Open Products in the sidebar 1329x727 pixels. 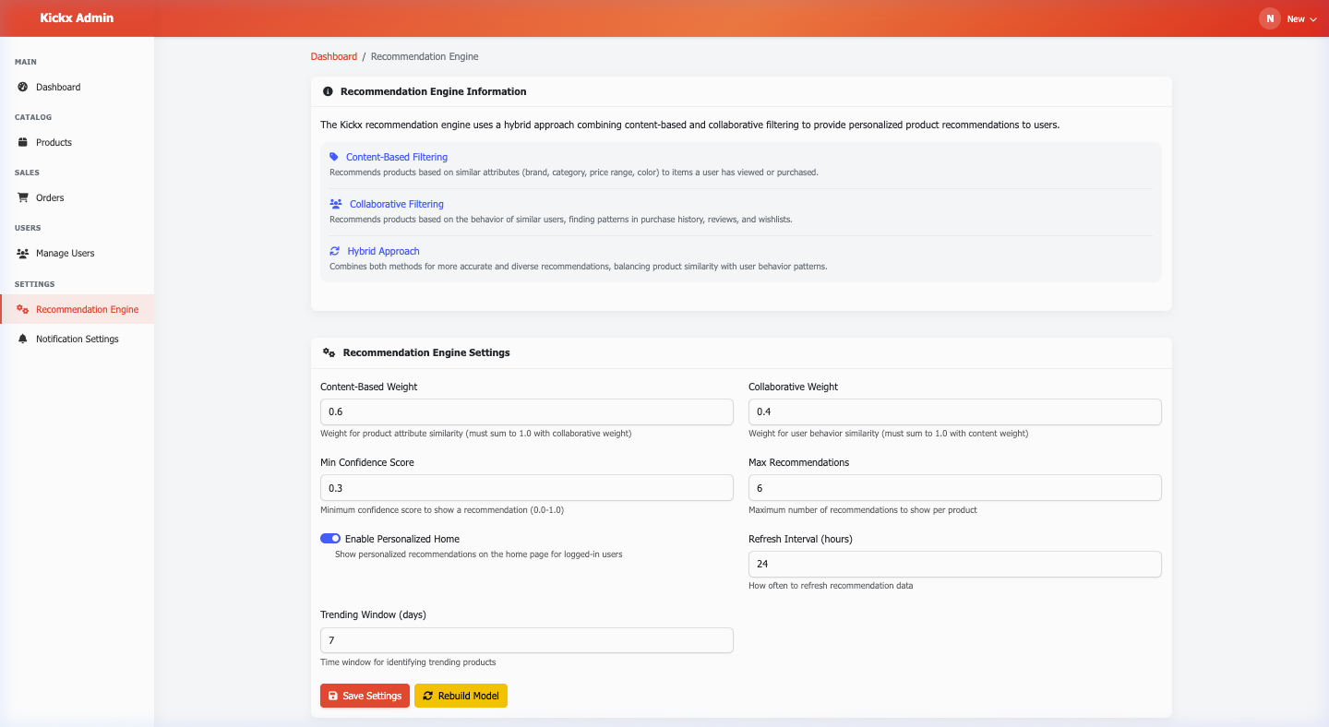(x=78, y=142)
